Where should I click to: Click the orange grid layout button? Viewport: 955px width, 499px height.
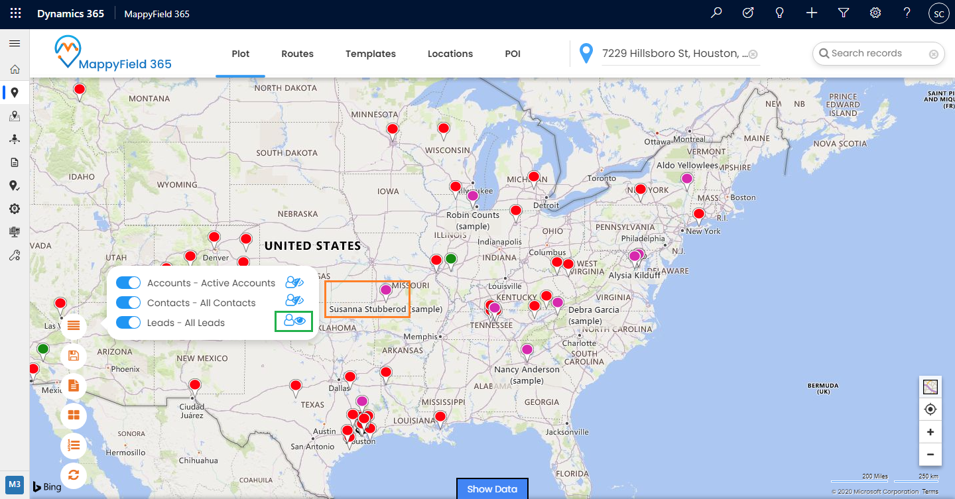[74, 416]
